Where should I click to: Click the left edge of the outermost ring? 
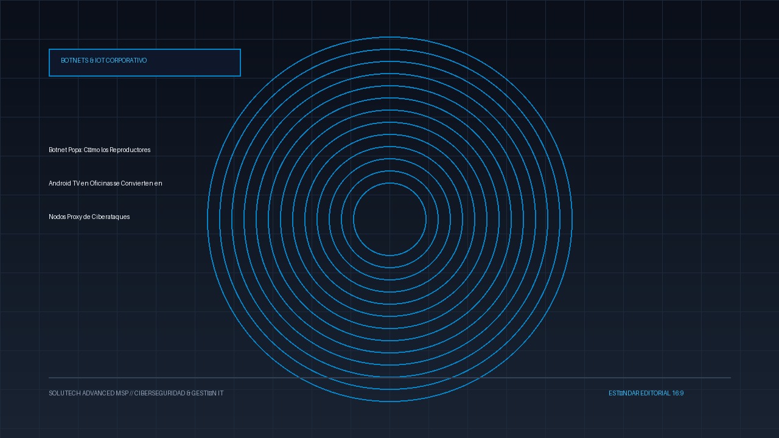(208, 219)
